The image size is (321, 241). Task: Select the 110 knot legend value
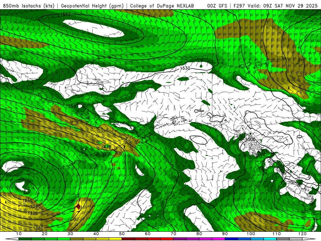click(276, 234)
